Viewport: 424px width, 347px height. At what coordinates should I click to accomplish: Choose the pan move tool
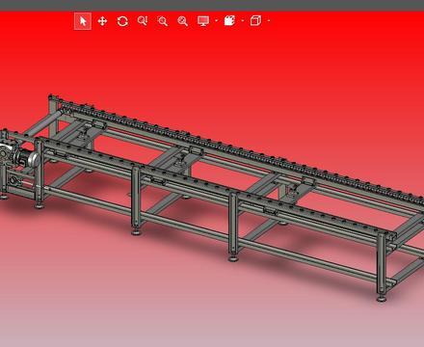102,21
